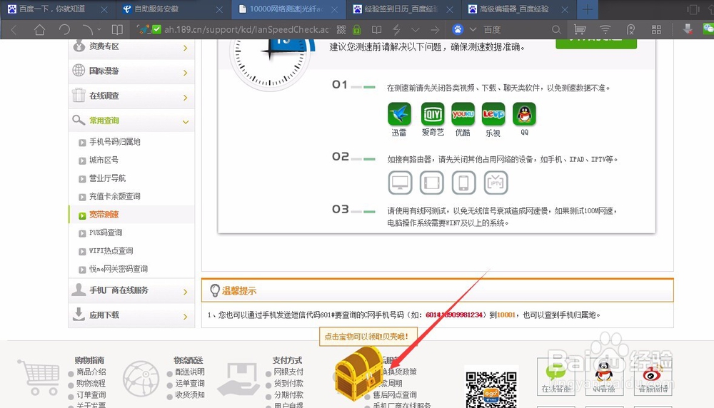The image size is (714, 408).
Task: Open the search engine chooser dropdown
Action: tap(473, 29)
